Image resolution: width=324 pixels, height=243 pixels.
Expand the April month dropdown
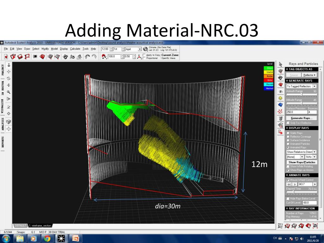pyautogui.click(x=140, y=49)
